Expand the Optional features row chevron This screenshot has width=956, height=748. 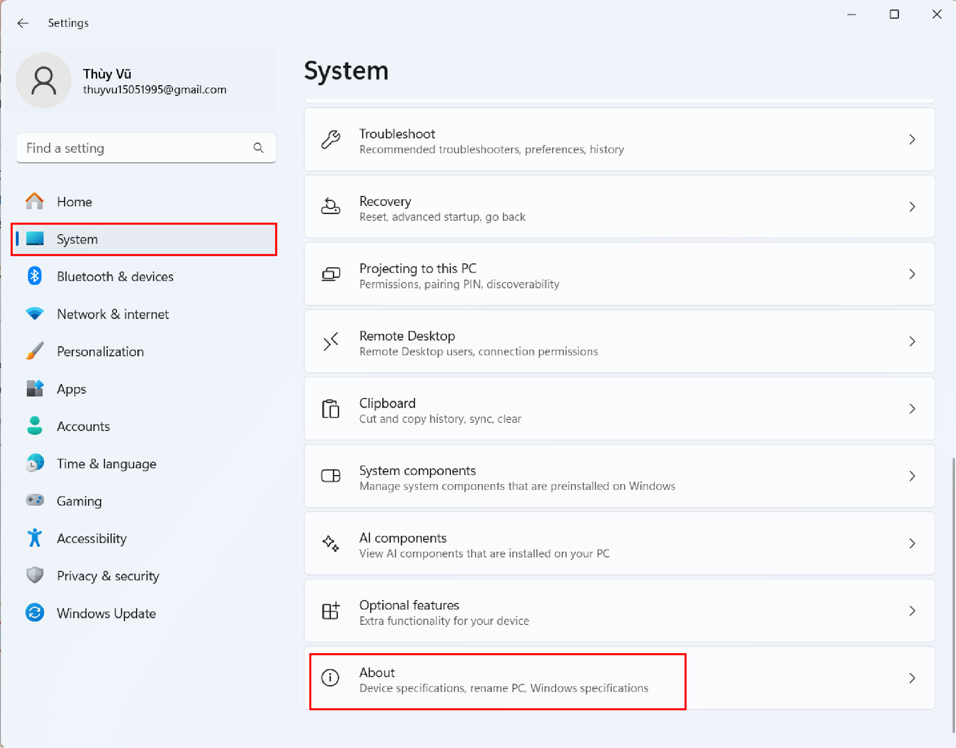tap(912, 611)
